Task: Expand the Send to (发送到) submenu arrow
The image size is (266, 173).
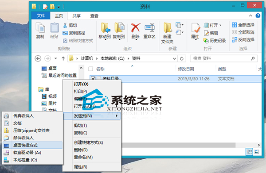Action: (117, 116)
